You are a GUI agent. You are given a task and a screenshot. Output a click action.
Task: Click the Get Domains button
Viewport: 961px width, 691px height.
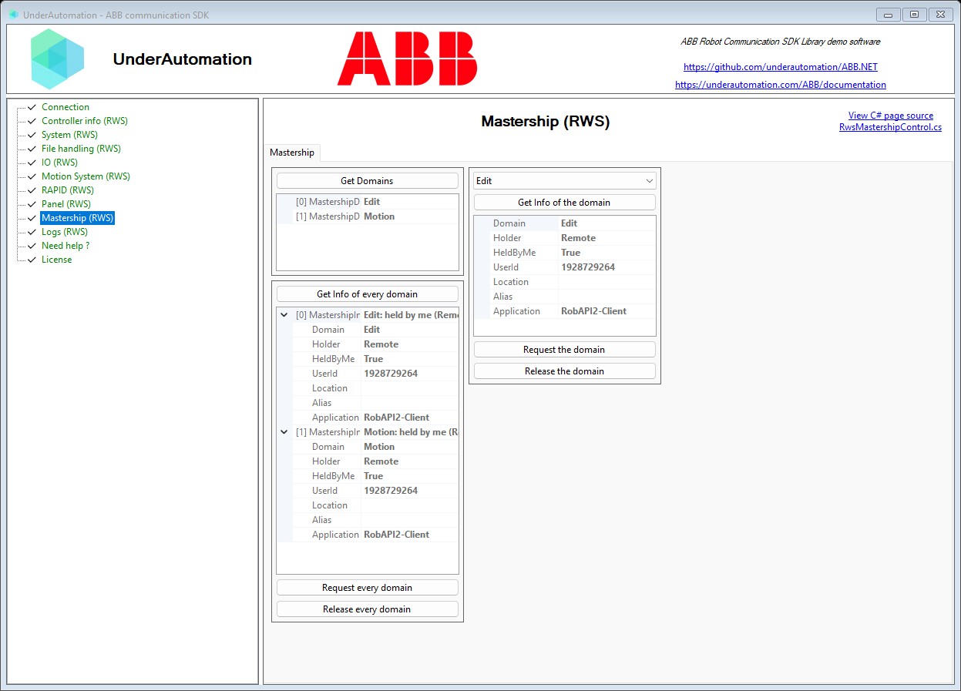click(367, 181)
